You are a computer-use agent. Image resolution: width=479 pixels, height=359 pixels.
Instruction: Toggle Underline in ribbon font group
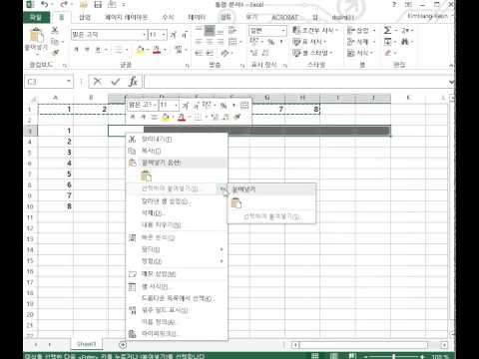[98, 50]
